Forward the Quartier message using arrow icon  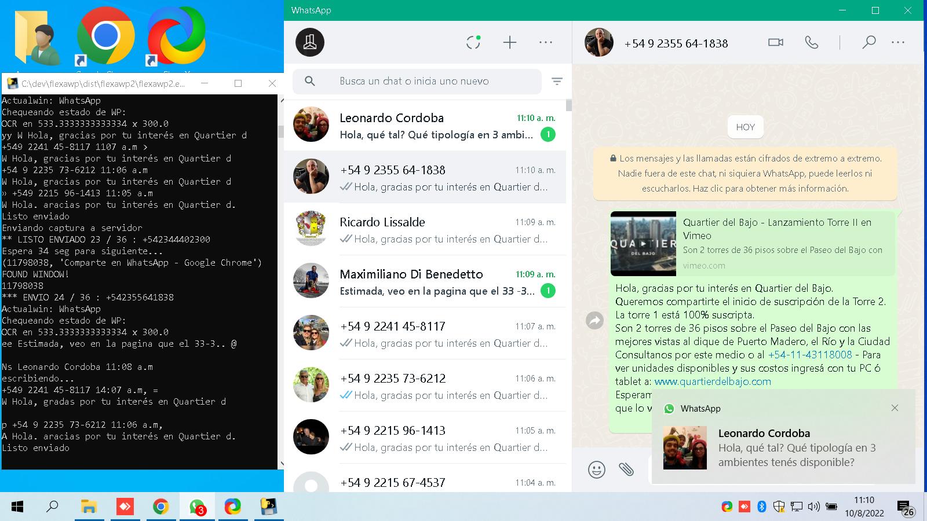[x=595, y=320]
